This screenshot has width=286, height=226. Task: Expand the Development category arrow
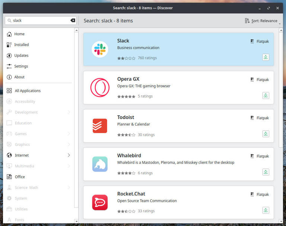tap(69, 112)
